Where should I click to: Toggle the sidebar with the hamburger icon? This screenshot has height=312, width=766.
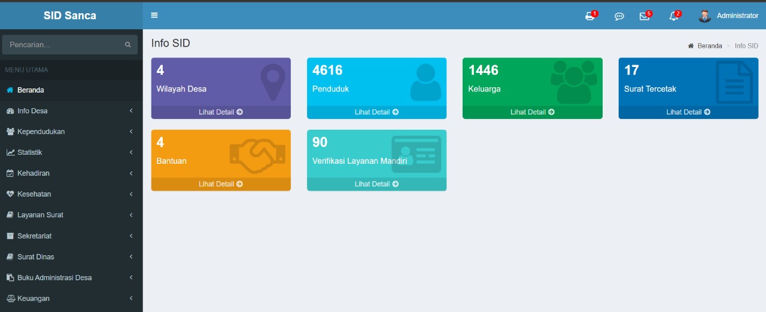(154, 16)
